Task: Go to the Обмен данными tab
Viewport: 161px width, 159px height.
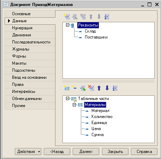Action: coord(30,99)
